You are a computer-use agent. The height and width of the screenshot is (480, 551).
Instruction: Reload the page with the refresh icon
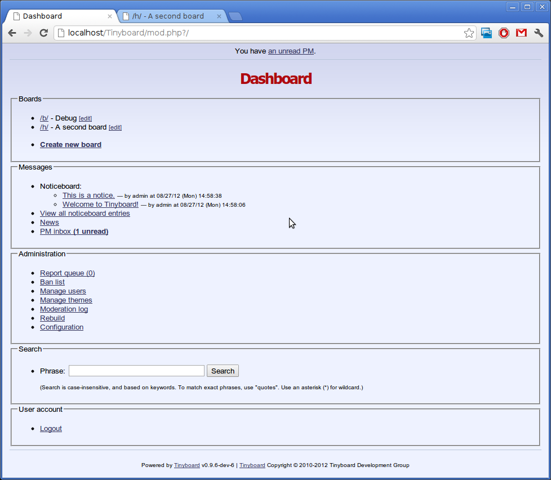point(43,33)
